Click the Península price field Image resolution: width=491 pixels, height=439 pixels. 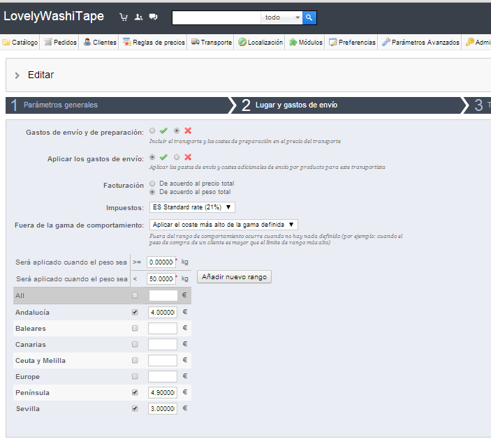coord(163,392)
